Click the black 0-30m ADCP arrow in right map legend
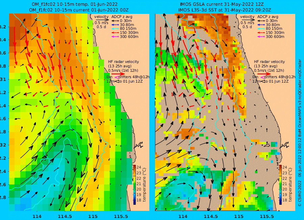Viewport: 304px width, 220px height. [261, 21]
